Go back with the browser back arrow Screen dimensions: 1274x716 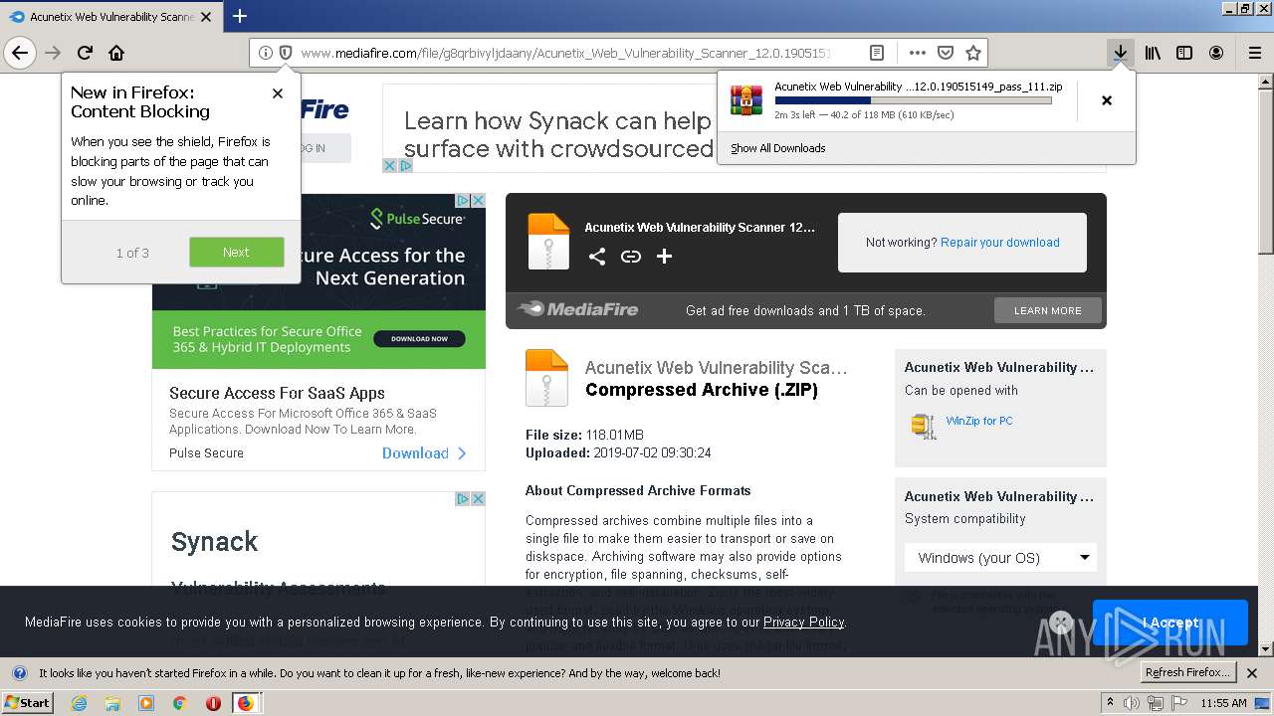coord(20,53)
